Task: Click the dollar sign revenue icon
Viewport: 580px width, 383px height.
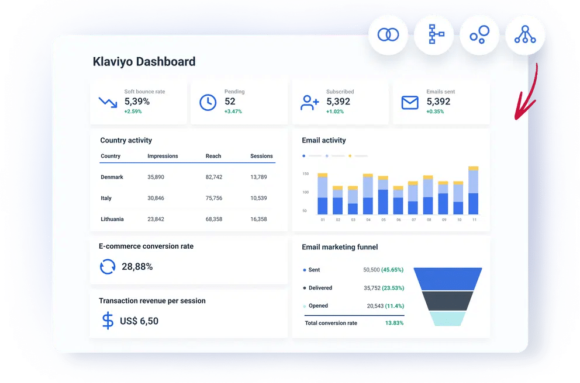Action: 108,321
